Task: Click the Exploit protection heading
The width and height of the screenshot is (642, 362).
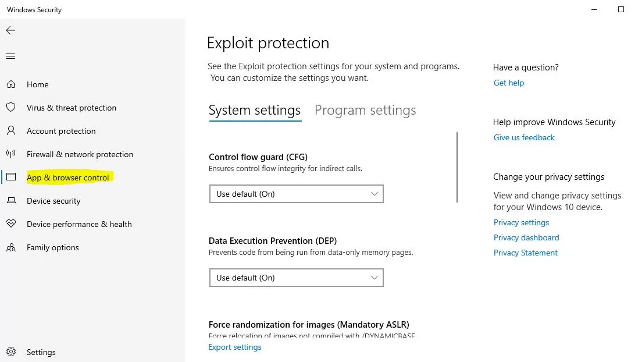Action: (267, 43)
